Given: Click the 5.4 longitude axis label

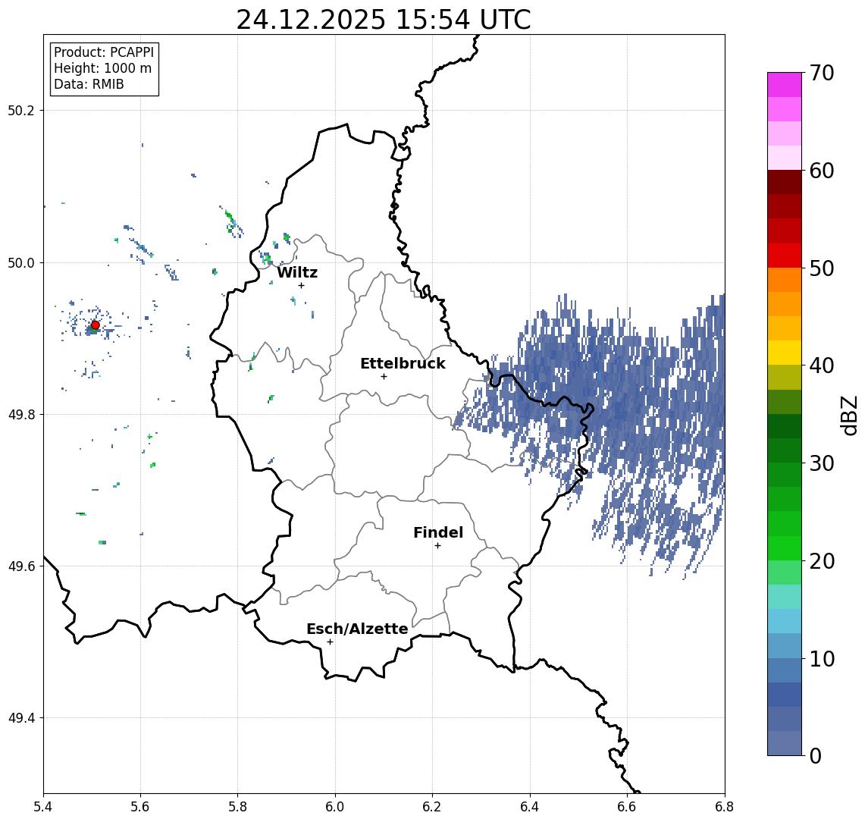Looking at the screenshot, I should pyautogui.click(x=43, y=807).
